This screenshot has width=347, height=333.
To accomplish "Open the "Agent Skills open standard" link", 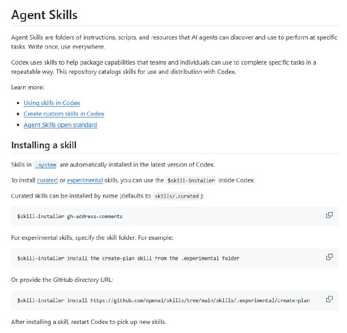I will [x=60, y=125].
